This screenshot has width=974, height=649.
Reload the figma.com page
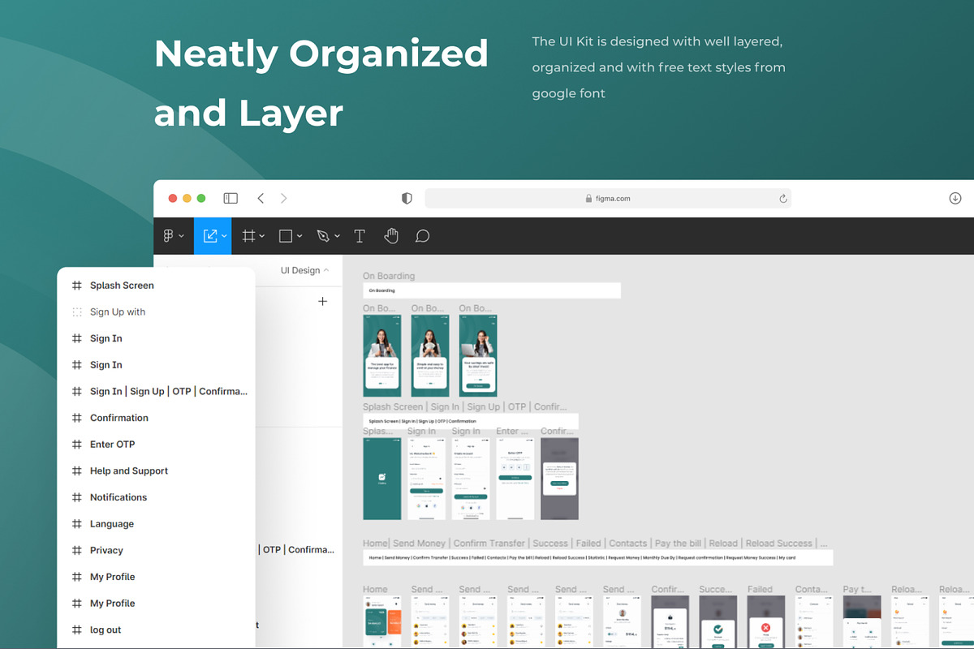click(x=783, y=199)
